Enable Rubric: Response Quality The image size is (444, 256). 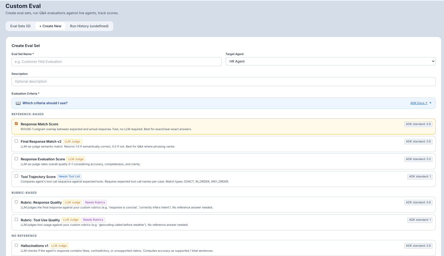tap(16, 202)
